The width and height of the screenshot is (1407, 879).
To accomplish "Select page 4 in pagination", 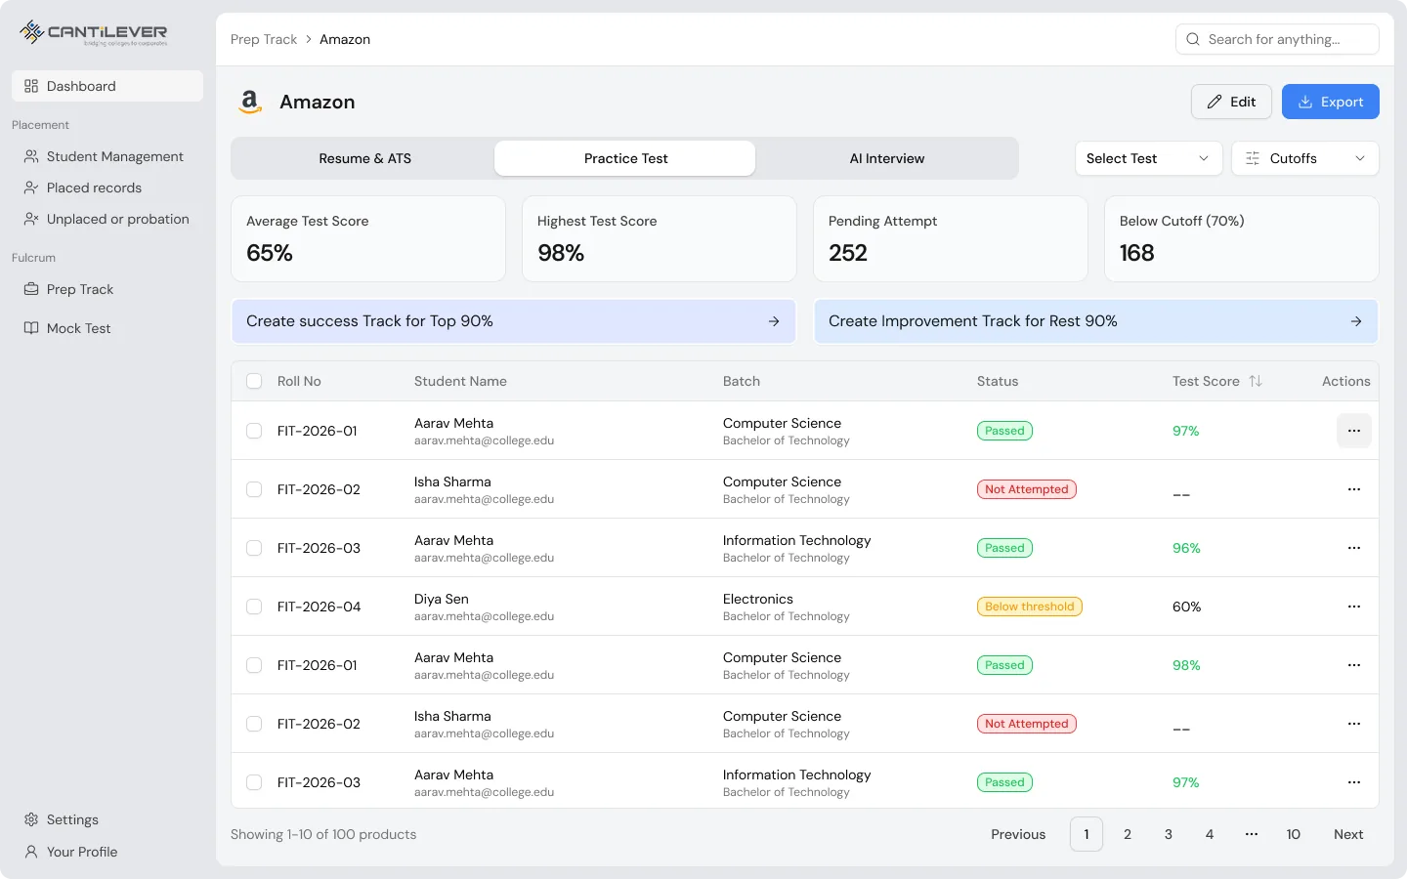I will point(1210,834).
